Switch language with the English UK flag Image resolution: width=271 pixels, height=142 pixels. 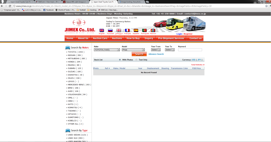click(x=102, y=30)
